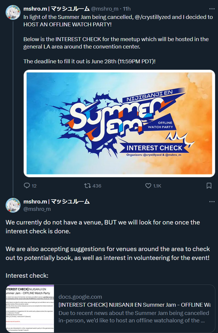
Task: Open the INTEREST CHECK NIJISANJI EN link title
Action: (x=135, y=305)
